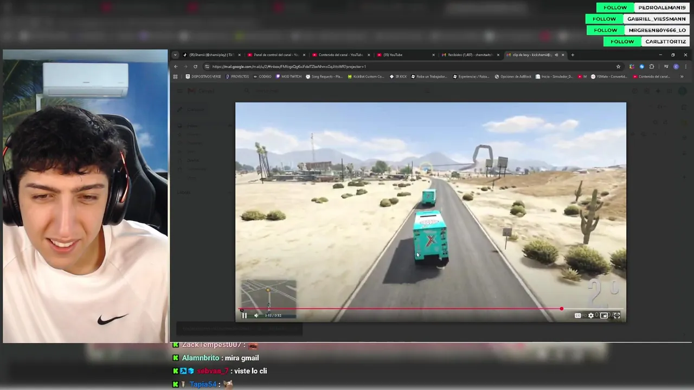The image size is (694, 390).
Task: Click the video scrubber playhead dot
Action: coord(562,309)
